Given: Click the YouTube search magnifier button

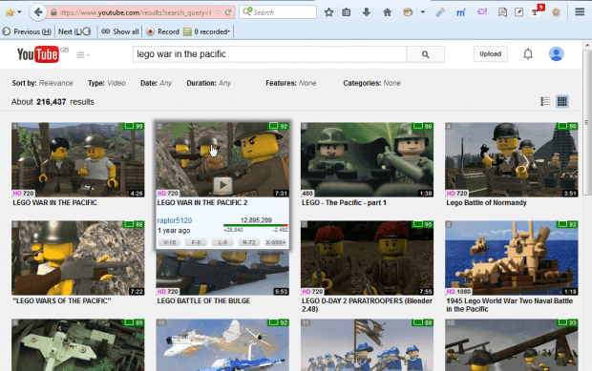Looking at the screenshot, I should [426, 54].
